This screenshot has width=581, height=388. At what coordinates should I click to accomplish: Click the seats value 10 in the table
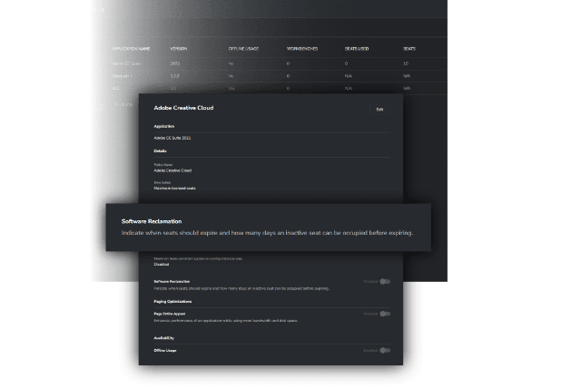point(406,63)
